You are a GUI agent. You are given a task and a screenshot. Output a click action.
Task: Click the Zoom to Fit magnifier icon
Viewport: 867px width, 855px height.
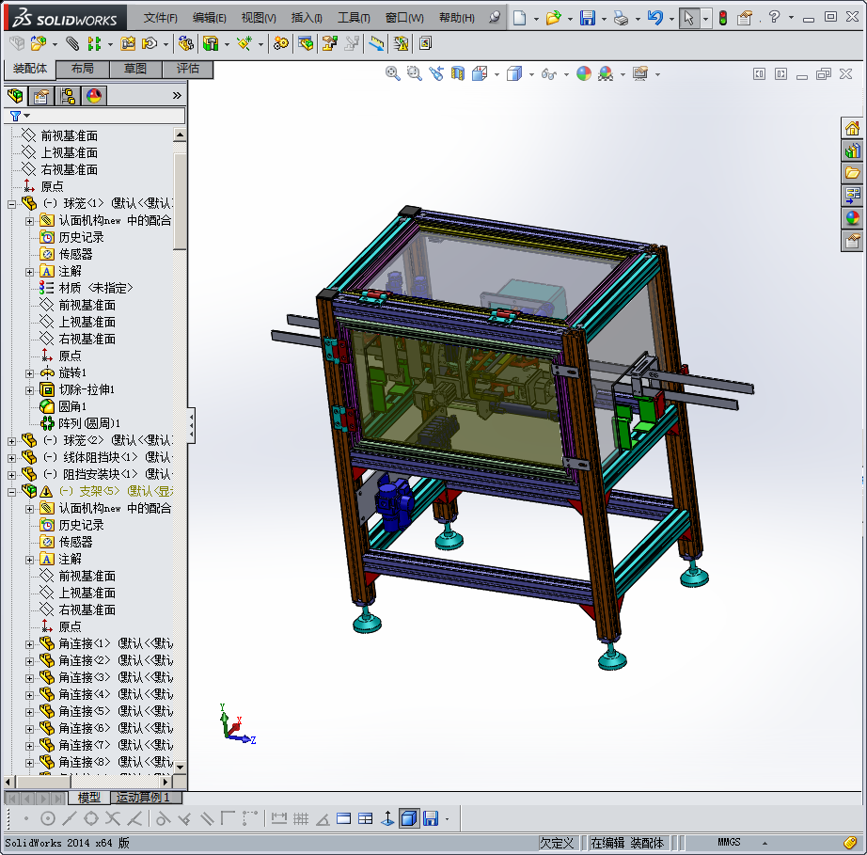(x=392, y=73)
